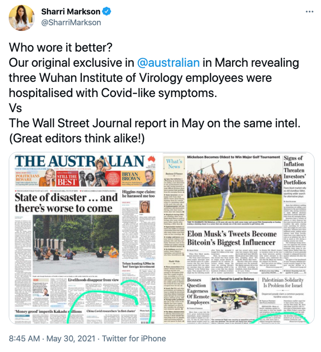Click the "What's News" column header
The height and width of the screenshot is (352, 321).
click(x=174, y=164)
